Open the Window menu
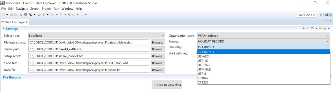Image resolution: width=333 pixels, height=92 pixels. 67,8
